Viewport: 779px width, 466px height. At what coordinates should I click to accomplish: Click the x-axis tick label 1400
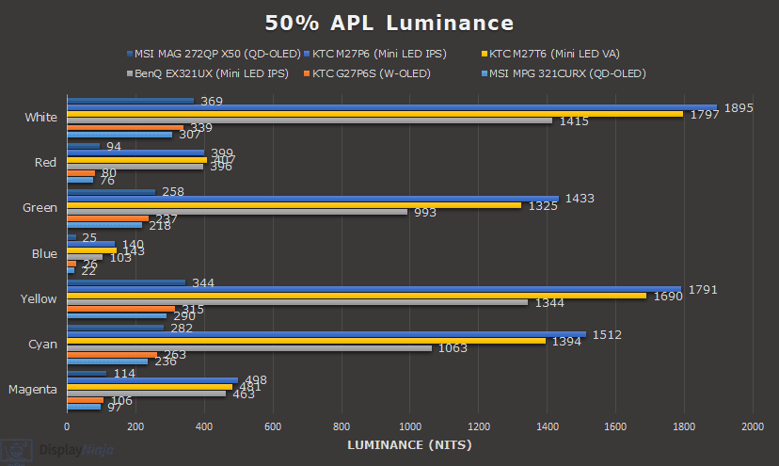[547, 426]
